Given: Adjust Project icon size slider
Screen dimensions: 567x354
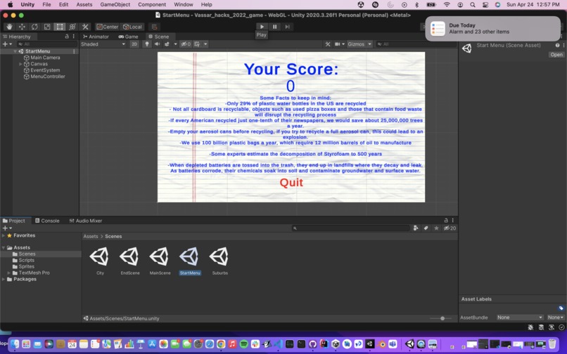Looking at the screenshot, I should 442,318.
